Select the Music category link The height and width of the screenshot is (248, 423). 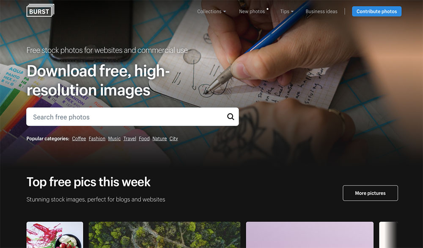coord(114,139)
